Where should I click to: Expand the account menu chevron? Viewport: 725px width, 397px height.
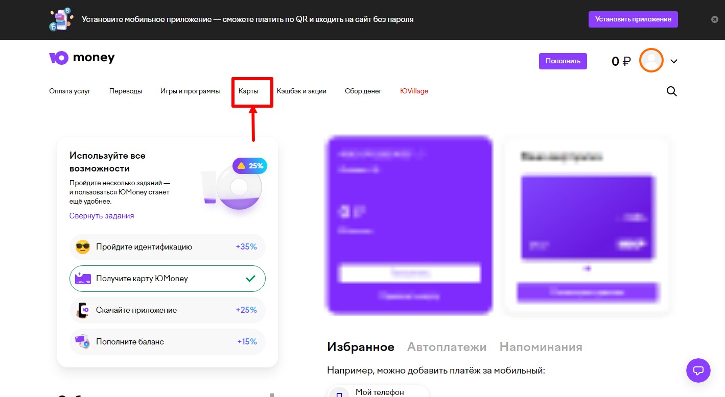[674, 61]
